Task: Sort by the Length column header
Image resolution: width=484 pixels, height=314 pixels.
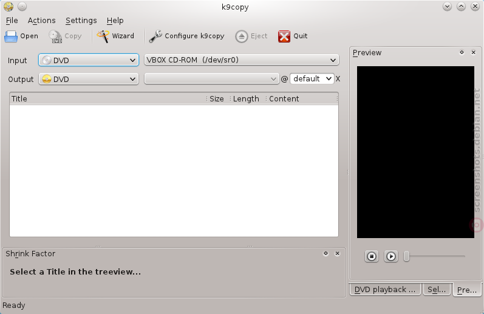Action: (248, 99)
